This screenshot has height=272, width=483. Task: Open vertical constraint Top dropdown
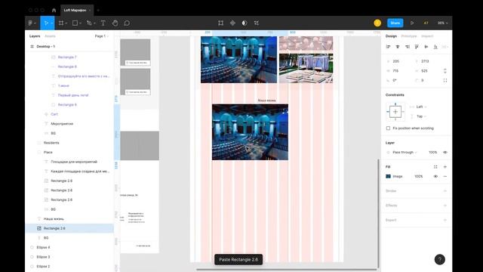421,116
